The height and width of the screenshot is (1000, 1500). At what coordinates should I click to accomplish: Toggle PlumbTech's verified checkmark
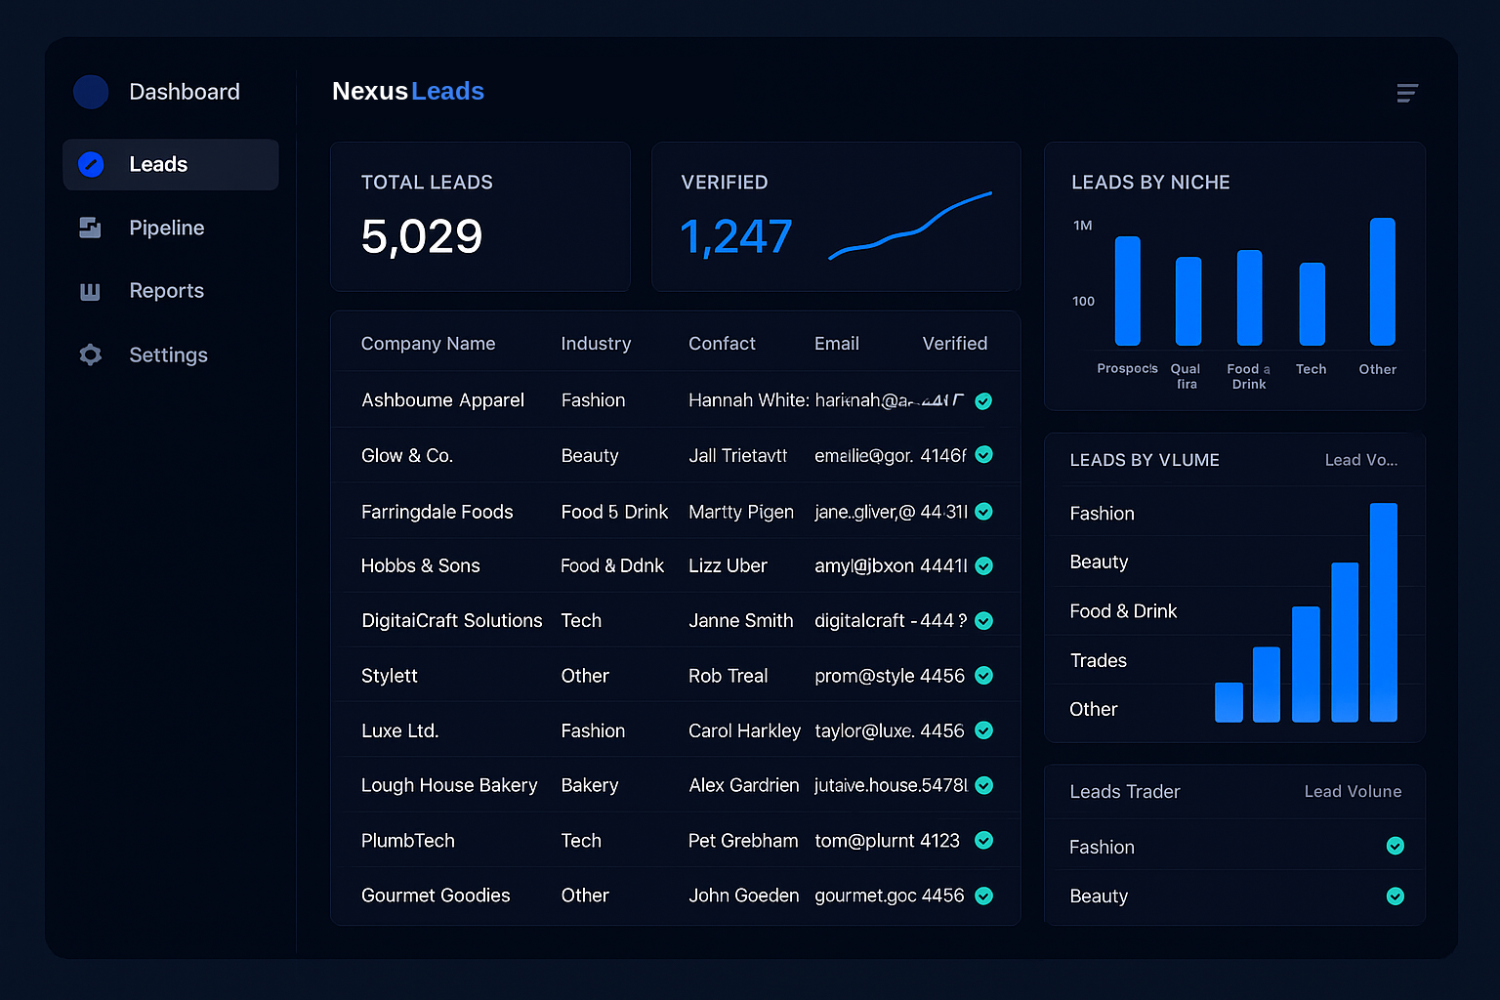(982, 840)
